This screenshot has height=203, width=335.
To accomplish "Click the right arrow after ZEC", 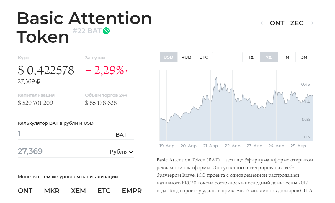I will [310, 23].
